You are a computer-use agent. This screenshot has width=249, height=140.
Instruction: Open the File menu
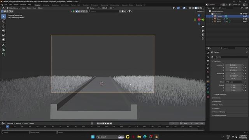(x=6, y=5)
